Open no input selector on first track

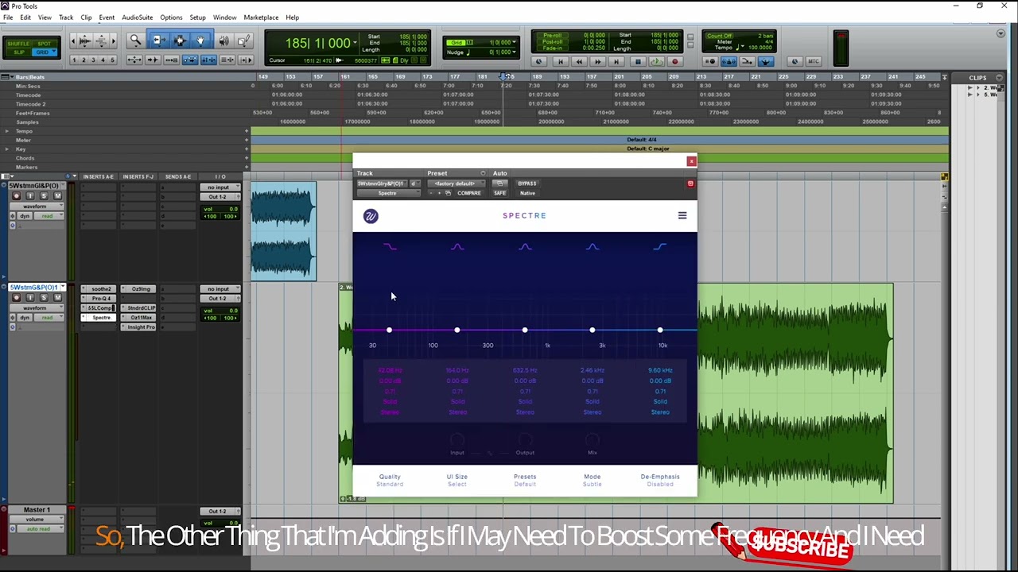pyautogui.click(x=220, y=187)
